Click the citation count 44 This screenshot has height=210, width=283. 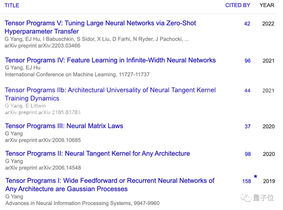(247, 91)
